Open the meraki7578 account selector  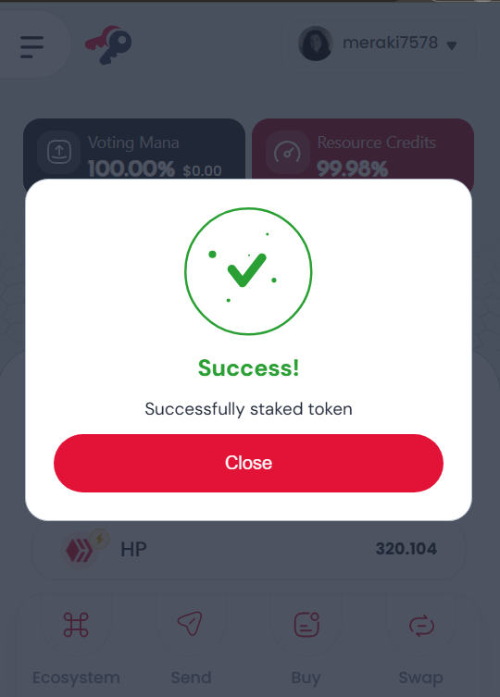click(x=381, y=44)
